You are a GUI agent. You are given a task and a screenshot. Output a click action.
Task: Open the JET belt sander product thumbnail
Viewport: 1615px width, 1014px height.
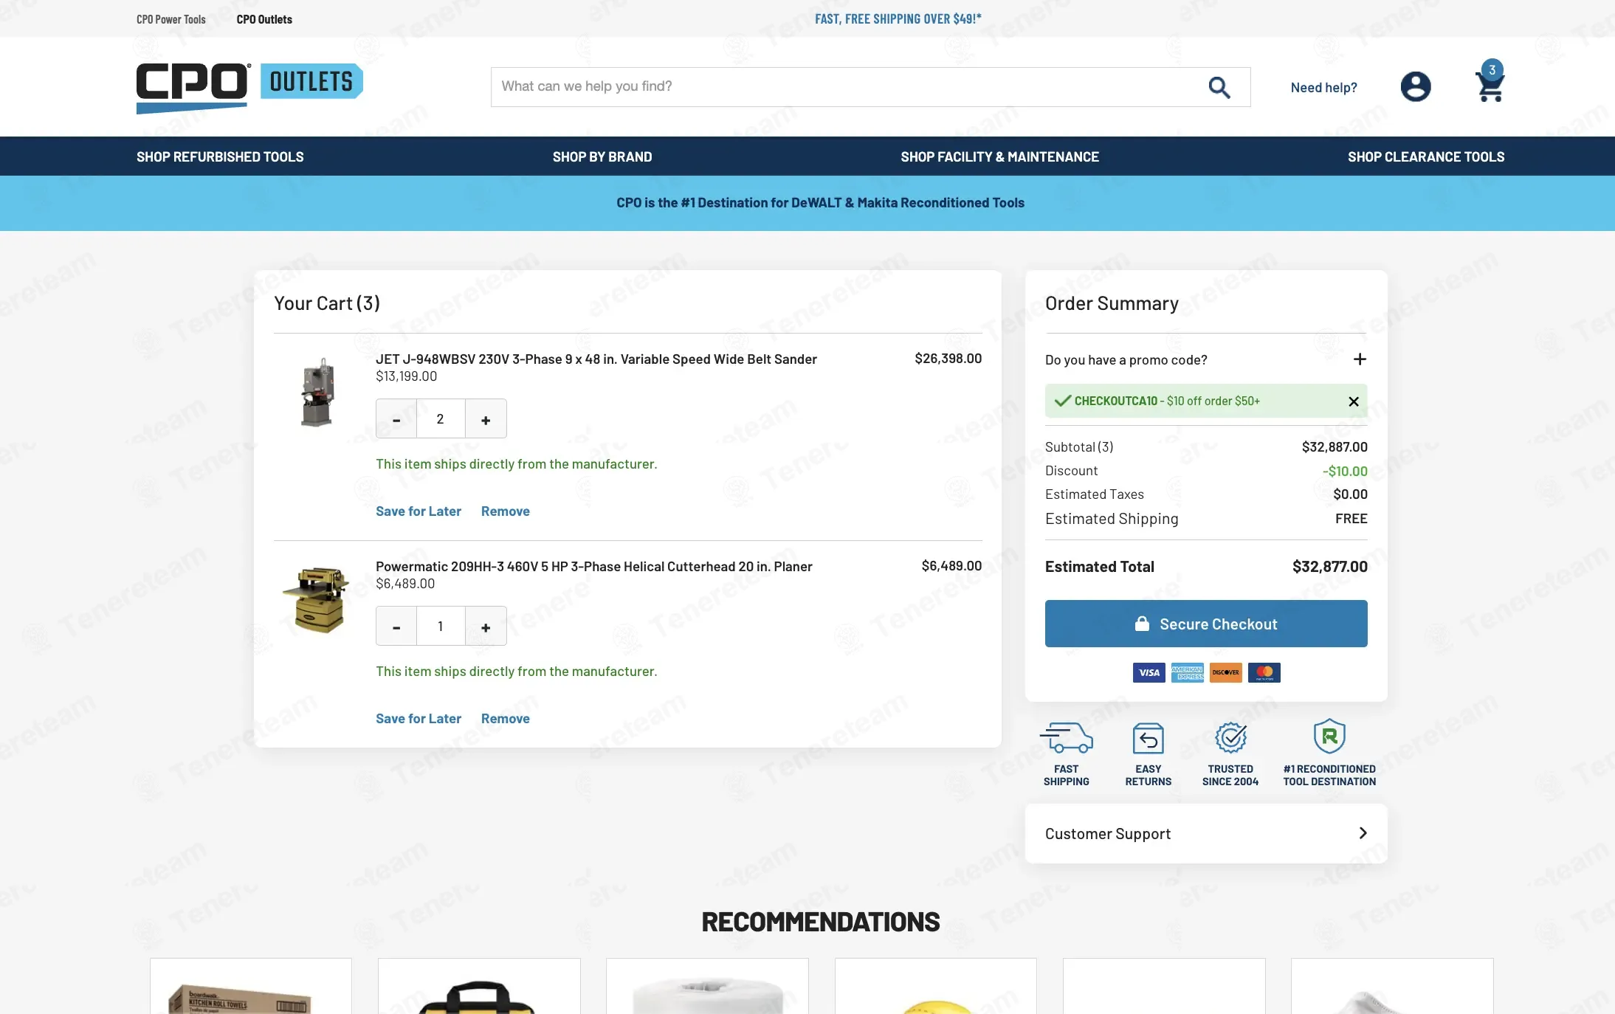(x=318, y=392)
